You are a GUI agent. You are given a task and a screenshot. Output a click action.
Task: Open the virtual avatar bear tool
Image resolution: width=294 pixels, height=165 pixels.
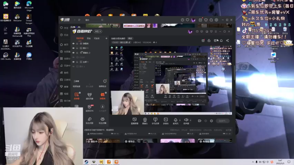coord(89,96)
